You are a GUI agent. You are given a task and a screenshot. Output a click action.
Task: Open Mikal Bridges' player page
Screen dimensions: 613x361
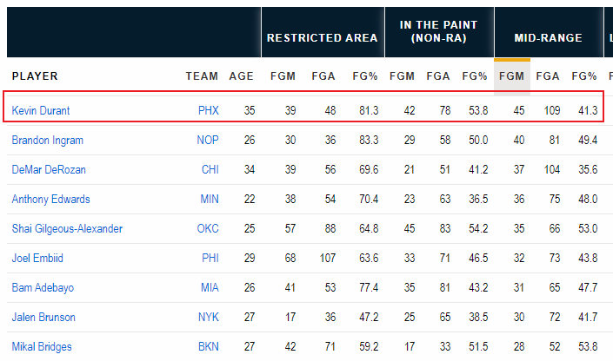coord(42,346)
